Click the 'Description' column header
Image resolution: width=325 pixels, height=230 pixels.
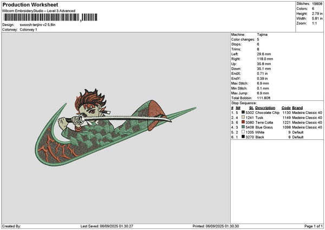[x=265, y=108]
